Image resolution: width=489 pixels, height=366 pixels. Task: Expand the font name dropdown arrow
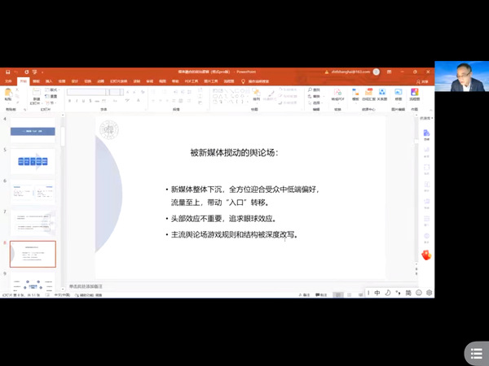tap(108, 92)
